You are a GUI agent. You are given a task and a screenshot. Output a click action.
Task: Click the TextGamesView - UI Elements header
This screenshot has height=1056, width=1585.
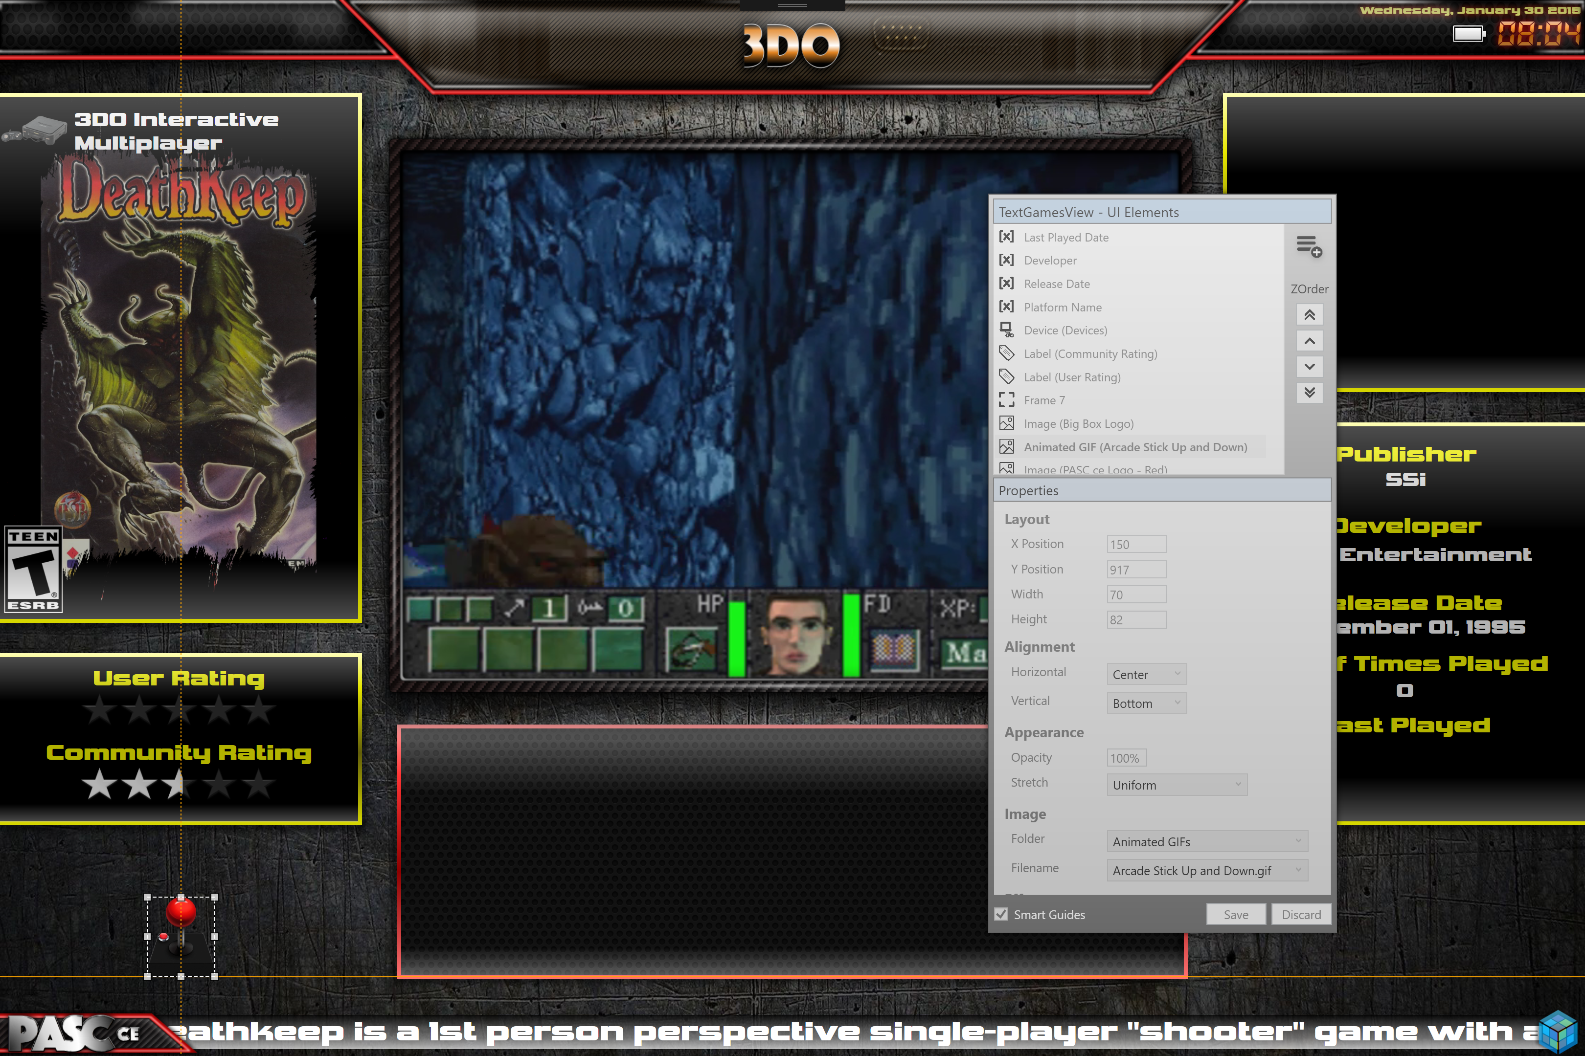[x=1162, y=212]
